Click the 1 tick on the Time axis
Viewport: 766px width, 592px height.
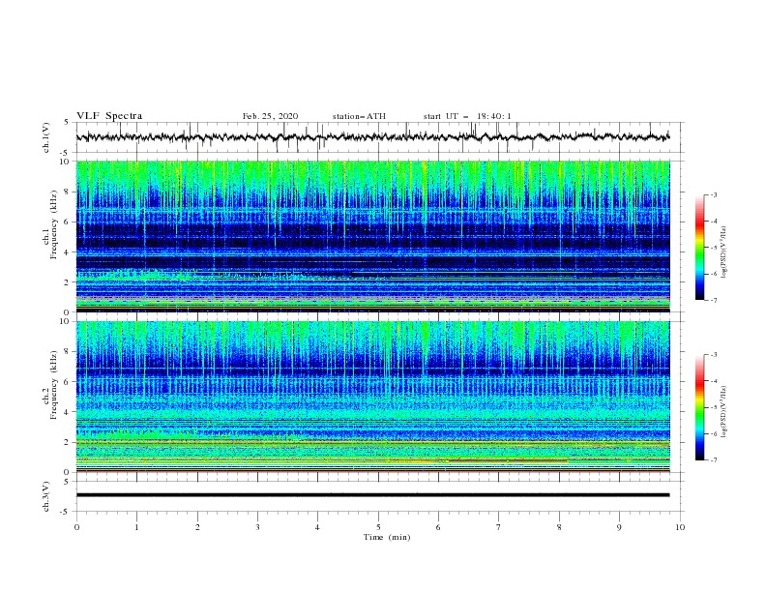(136, 527)
